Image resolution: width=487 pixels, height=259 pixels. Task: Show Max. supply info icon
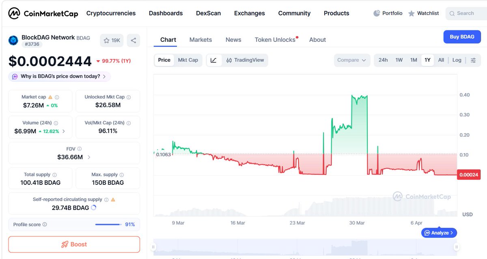click(x=122, y=175)
